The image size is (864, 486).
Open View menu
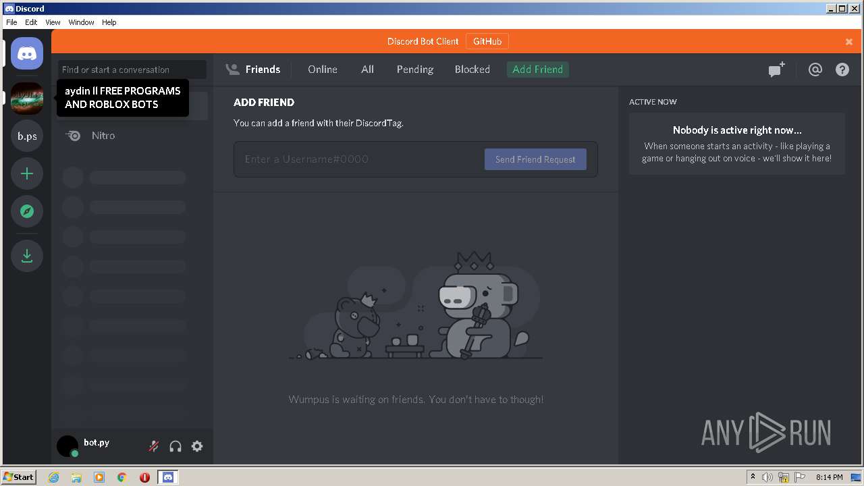coord(53,22)
